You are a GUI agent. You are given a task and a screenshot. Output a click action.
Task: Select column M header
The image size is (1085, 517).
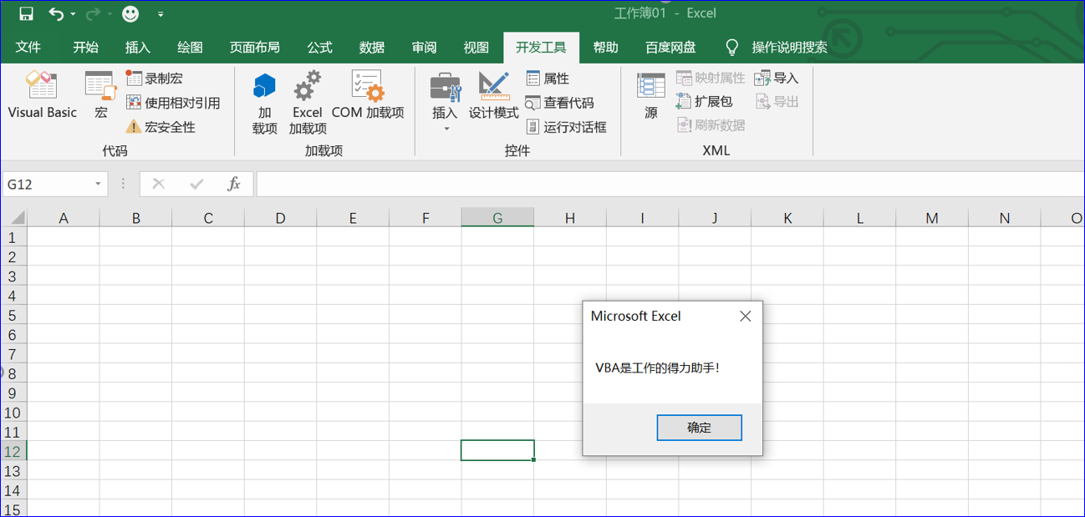[x=932, y=218]
